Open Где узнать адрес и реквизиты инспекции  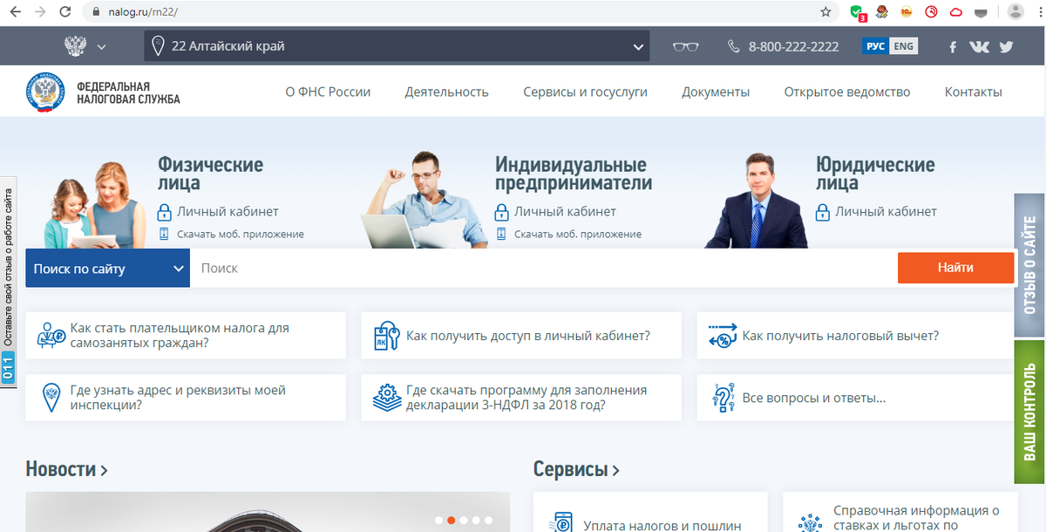(x=186, y=398)
